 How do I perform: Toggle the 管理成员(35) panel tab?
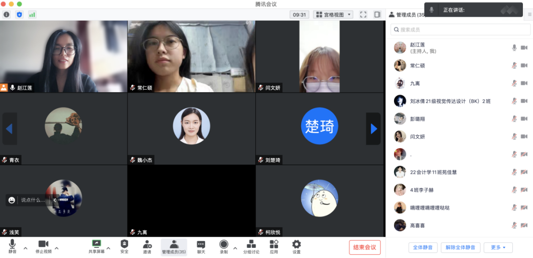pyautogui.click(x=174, y=246)
